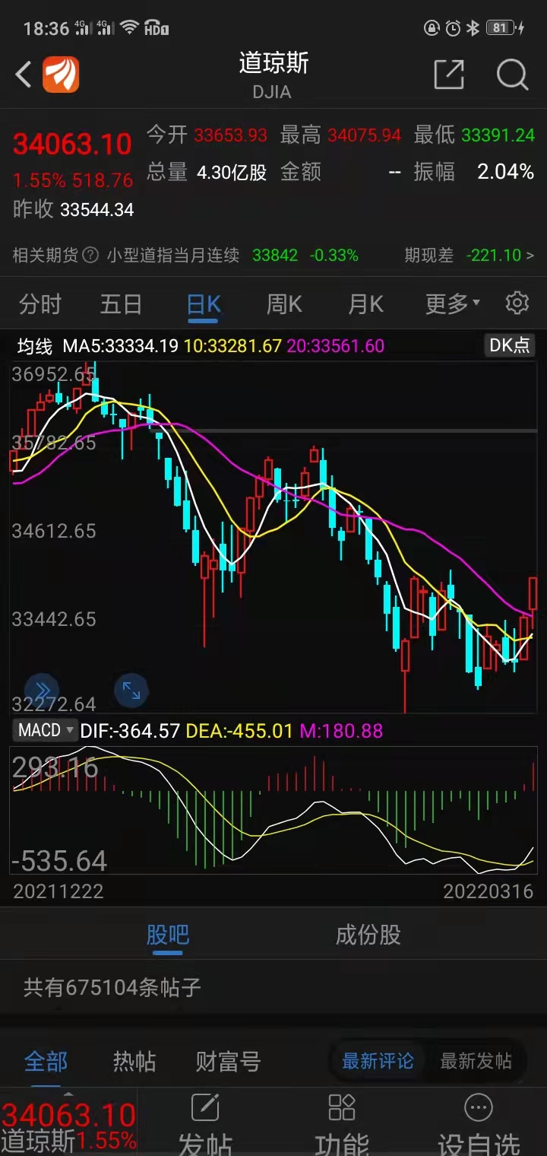
Task: Tap MA5:33334.19 value
Action: click(x=120, y=346)
